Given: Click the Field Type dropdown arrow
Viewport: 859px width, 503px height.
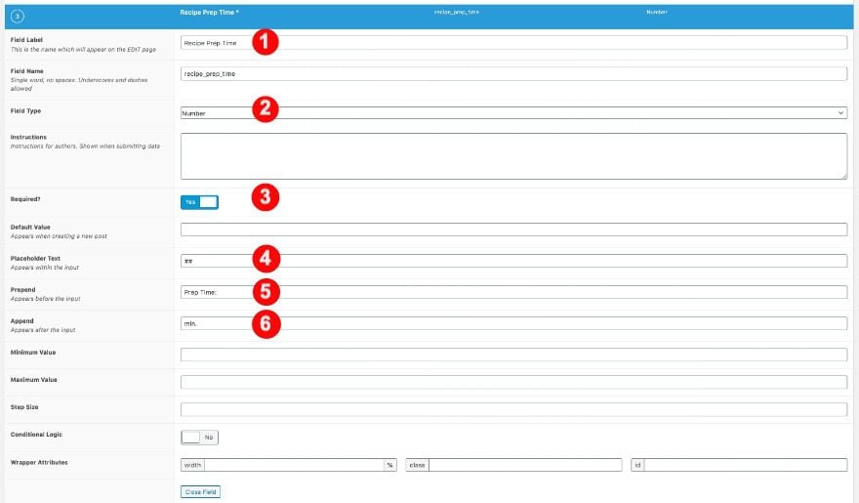Looking at the screenshot, I should (840, 113).
